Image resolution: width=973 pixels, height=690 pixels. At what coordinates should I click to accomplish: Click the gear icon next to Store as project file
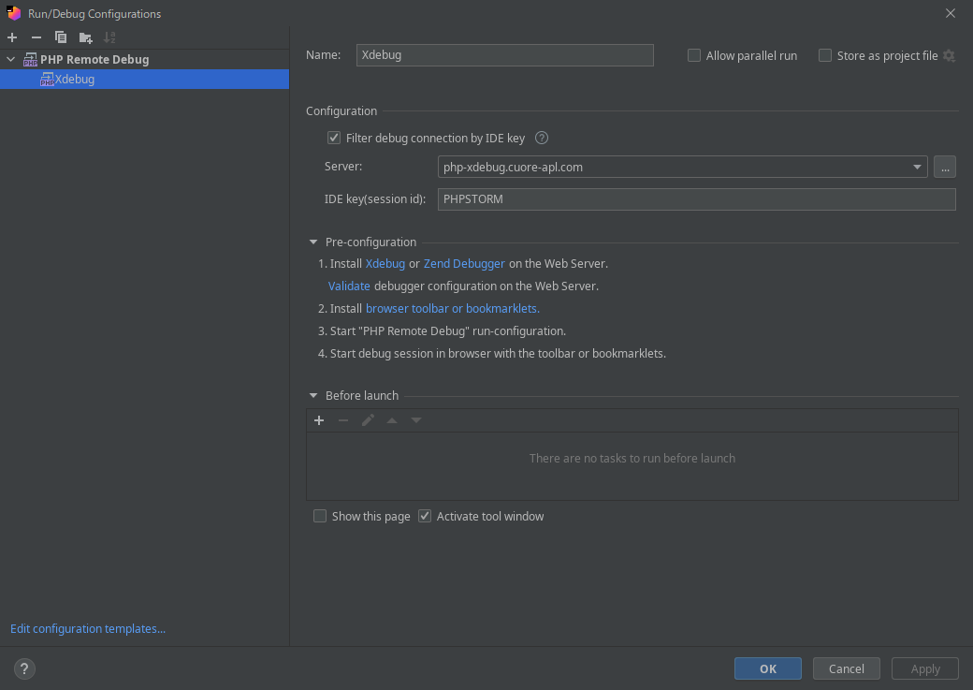tap(949, 55)
